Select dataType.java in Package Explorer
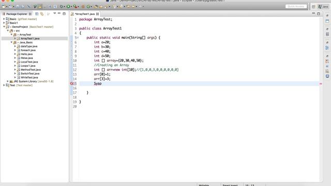Viewport: 331px width, 186px height. pos(29,47)
